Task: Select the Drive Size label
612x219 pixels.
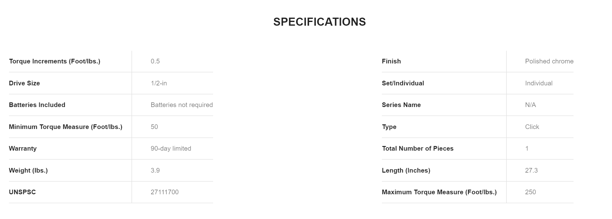Action: pos(25,83)
